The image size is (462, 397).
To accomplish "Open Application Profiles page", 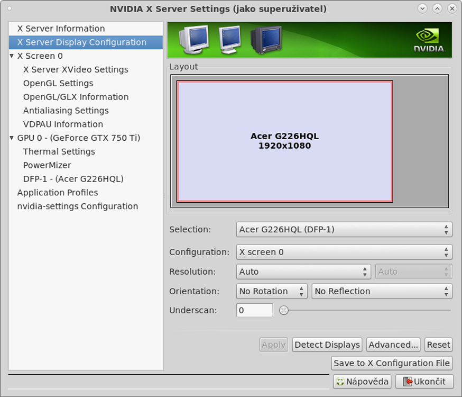I will [58, 193].
